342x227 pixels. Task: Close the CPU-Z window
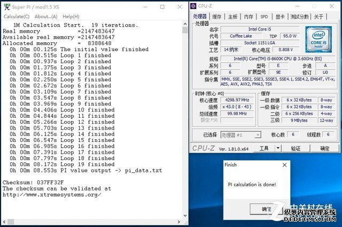tap(332, 6)
